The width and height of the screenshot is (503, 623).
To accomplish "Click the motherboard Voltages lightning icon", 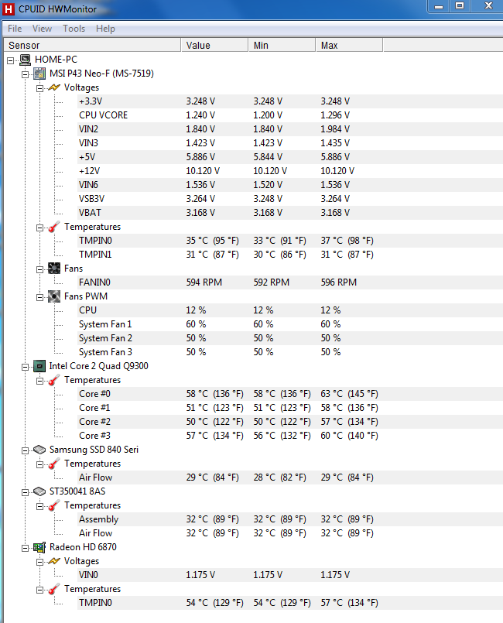I will click(x=53, y=87).
